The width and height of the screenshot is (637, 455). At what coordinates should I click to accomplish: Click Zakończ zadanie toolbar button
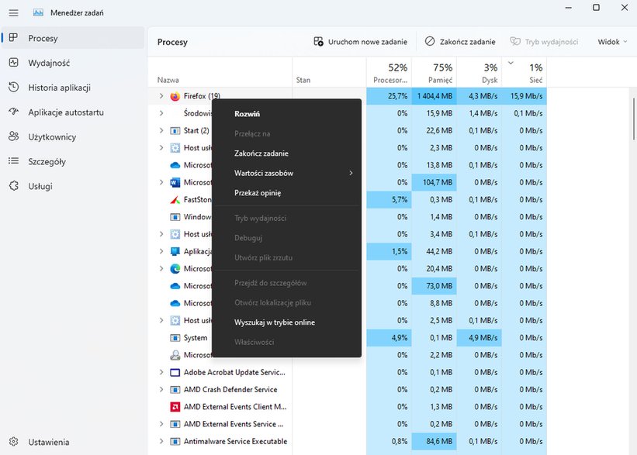click(460, 42)
